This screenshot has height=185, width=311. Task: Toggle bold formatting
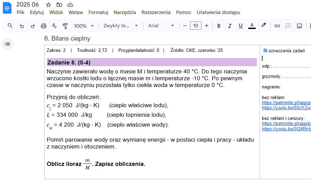coord(219,26)
